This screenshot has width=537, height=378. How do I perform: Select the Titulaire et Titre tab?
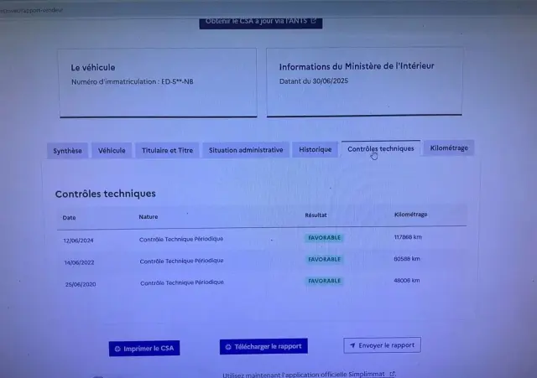pos(167,151)
